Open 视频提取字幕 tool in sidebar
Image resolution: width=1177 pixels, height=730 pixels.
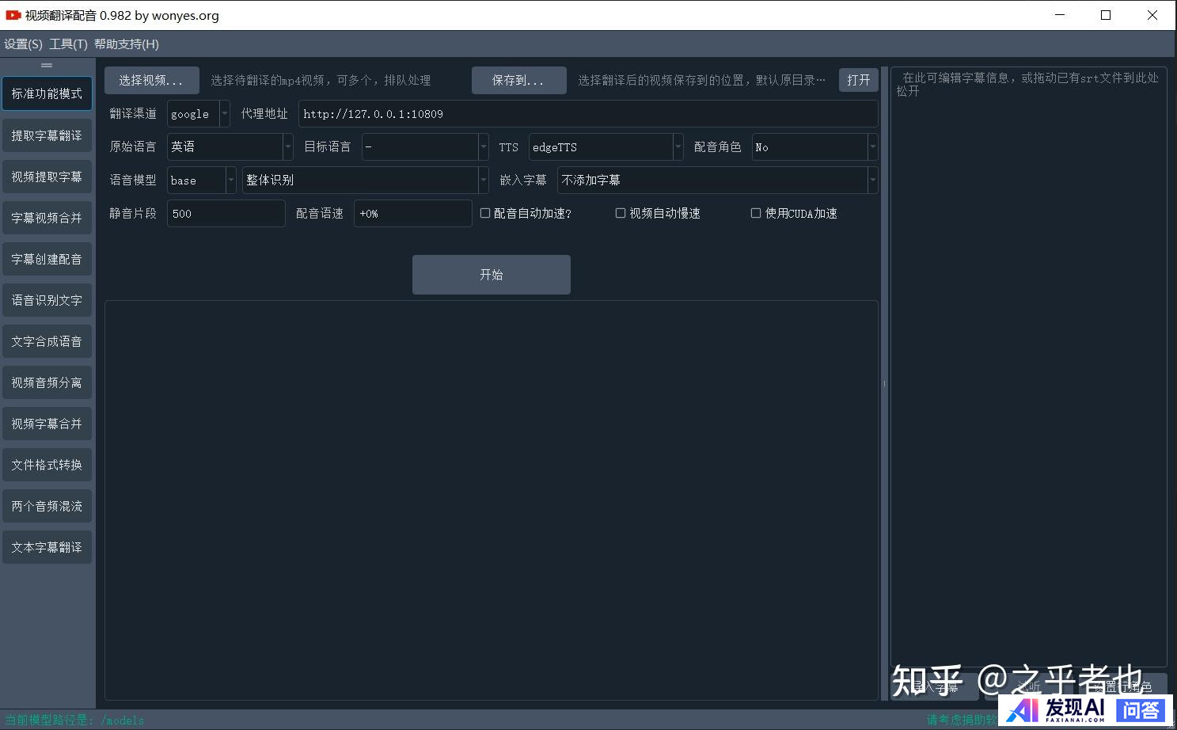(47, 177)
